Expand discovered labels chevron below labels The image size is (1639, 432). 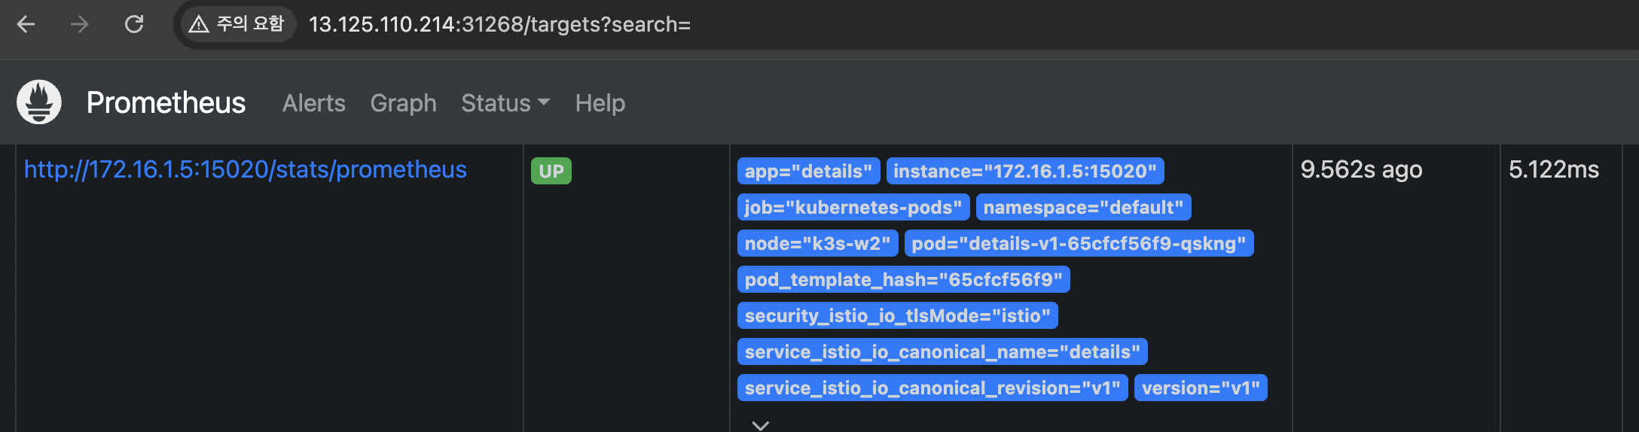761,425
